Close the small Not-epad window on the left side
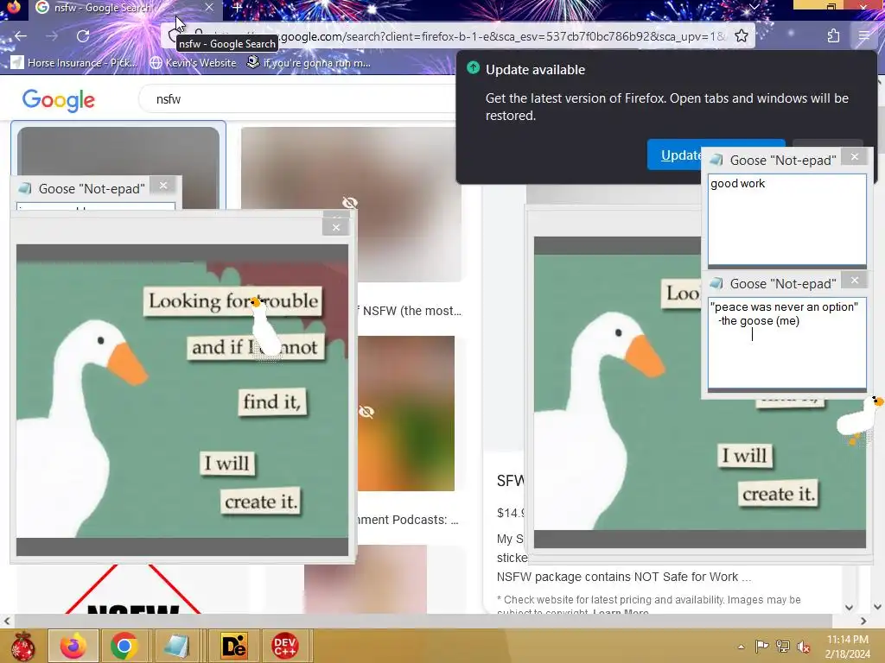885x663 pixels. tap(163, 185)
